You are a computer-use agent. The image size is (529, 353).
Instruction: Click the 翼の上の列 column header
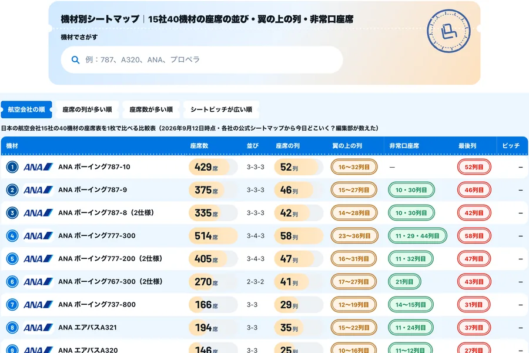coord(347,145)
